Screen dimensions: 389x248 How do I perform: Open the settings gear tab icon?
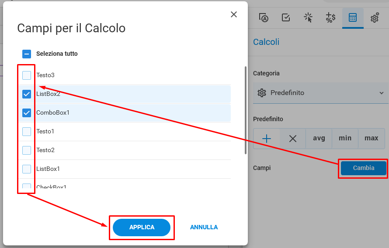[x=375, y=18]
